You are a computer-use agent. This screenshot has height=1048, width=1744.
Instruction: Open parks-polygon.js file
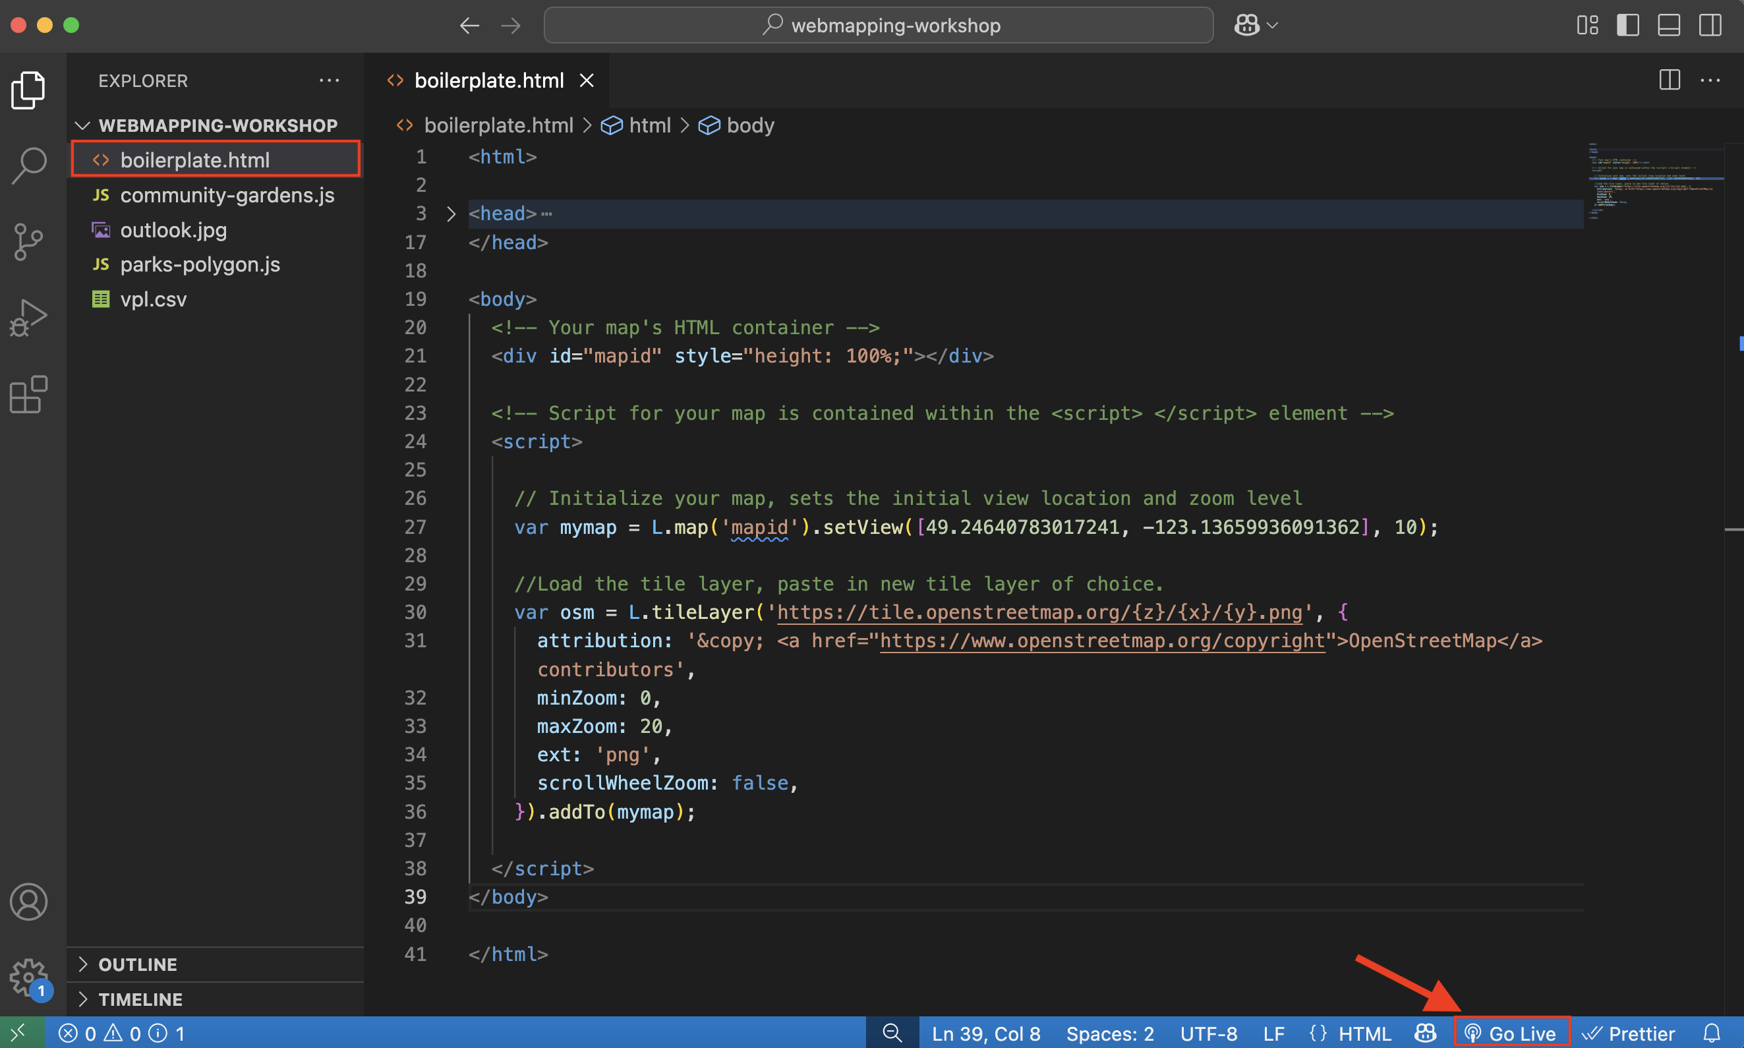216,264
